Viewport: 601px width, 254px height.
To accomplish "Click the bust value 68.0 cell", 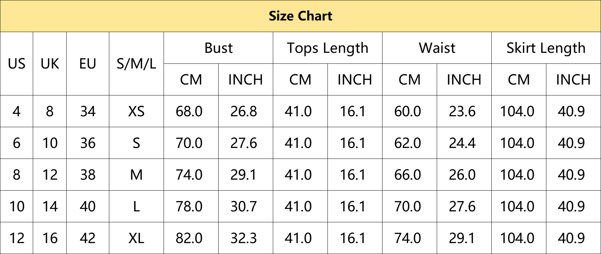I will coord(191,111).
